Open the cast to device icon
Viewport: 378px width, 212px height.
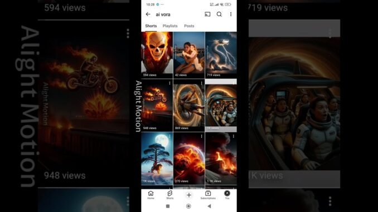tap(207, 14)
